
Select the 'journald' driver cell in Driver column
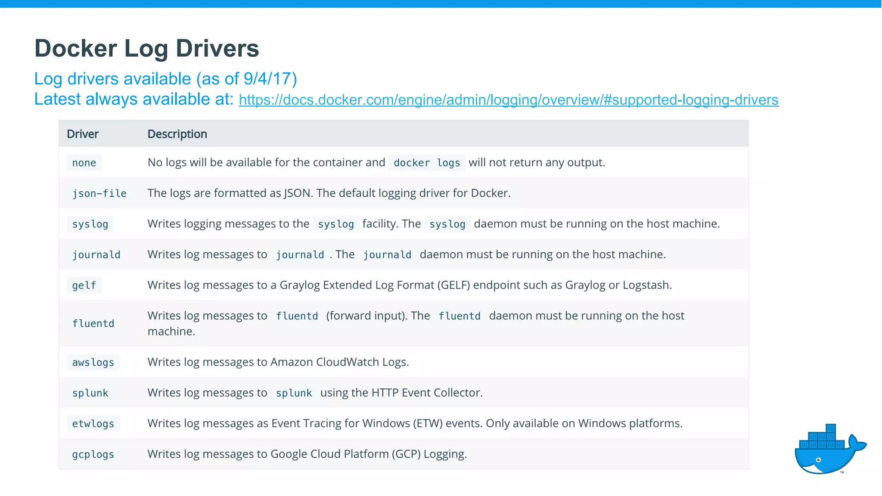tap(96, 254)
